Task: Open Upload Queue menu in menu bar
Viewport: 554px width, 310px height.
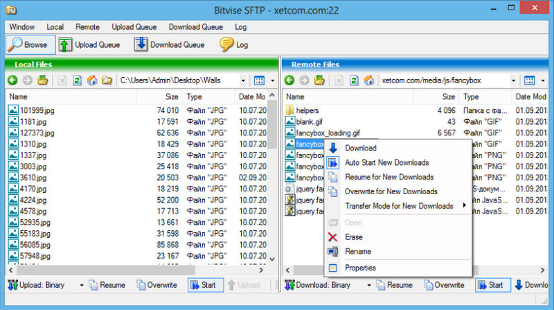Action: [134, 27]
